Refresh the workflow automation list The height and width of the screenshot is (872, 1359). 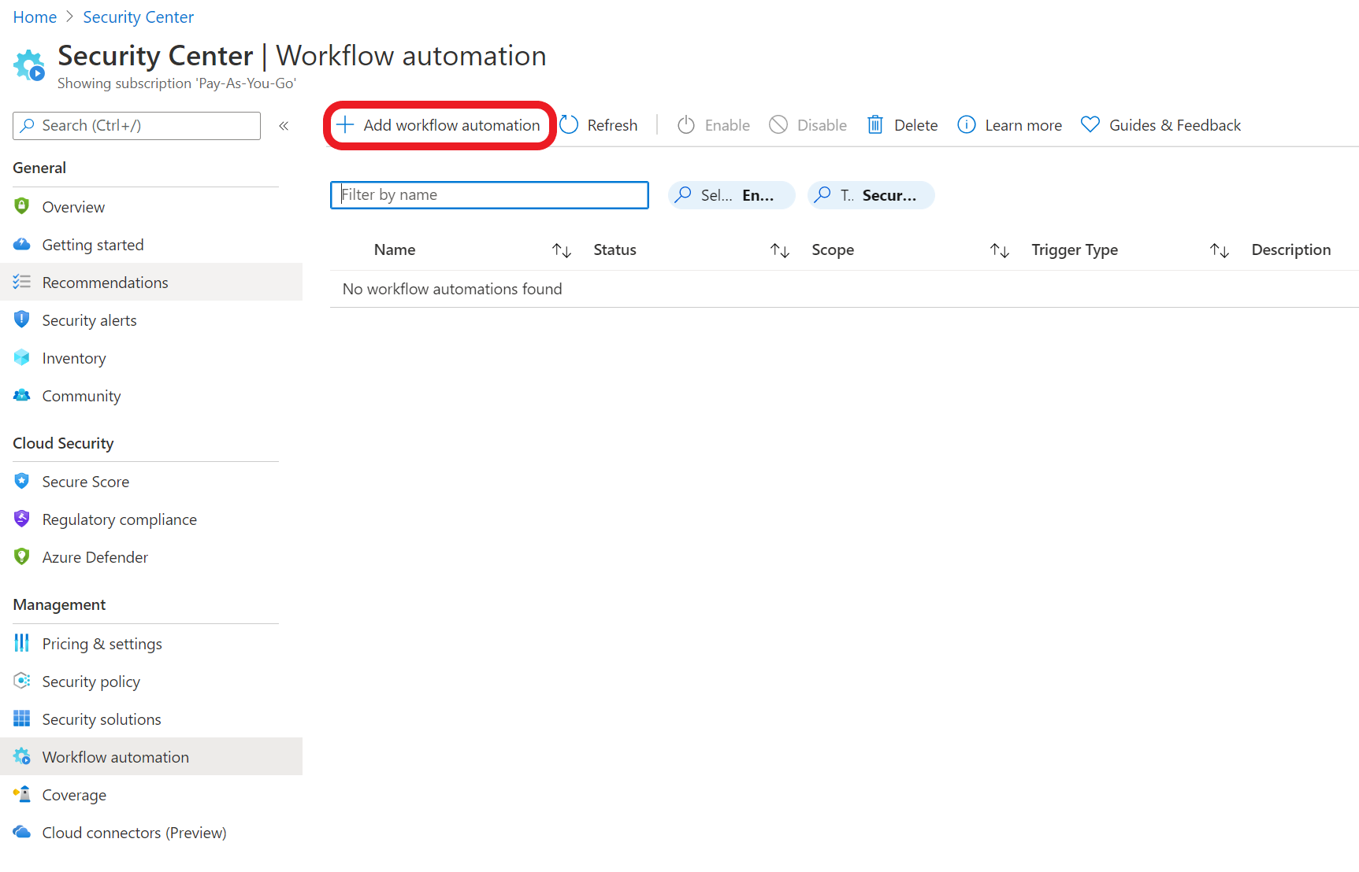[599, 125]
